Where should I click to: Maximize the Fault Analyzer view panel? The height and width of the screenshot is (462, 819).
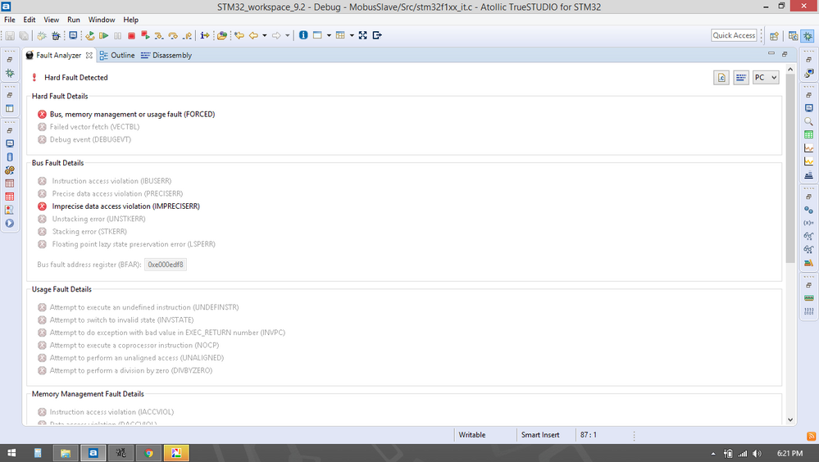(785, 53)
